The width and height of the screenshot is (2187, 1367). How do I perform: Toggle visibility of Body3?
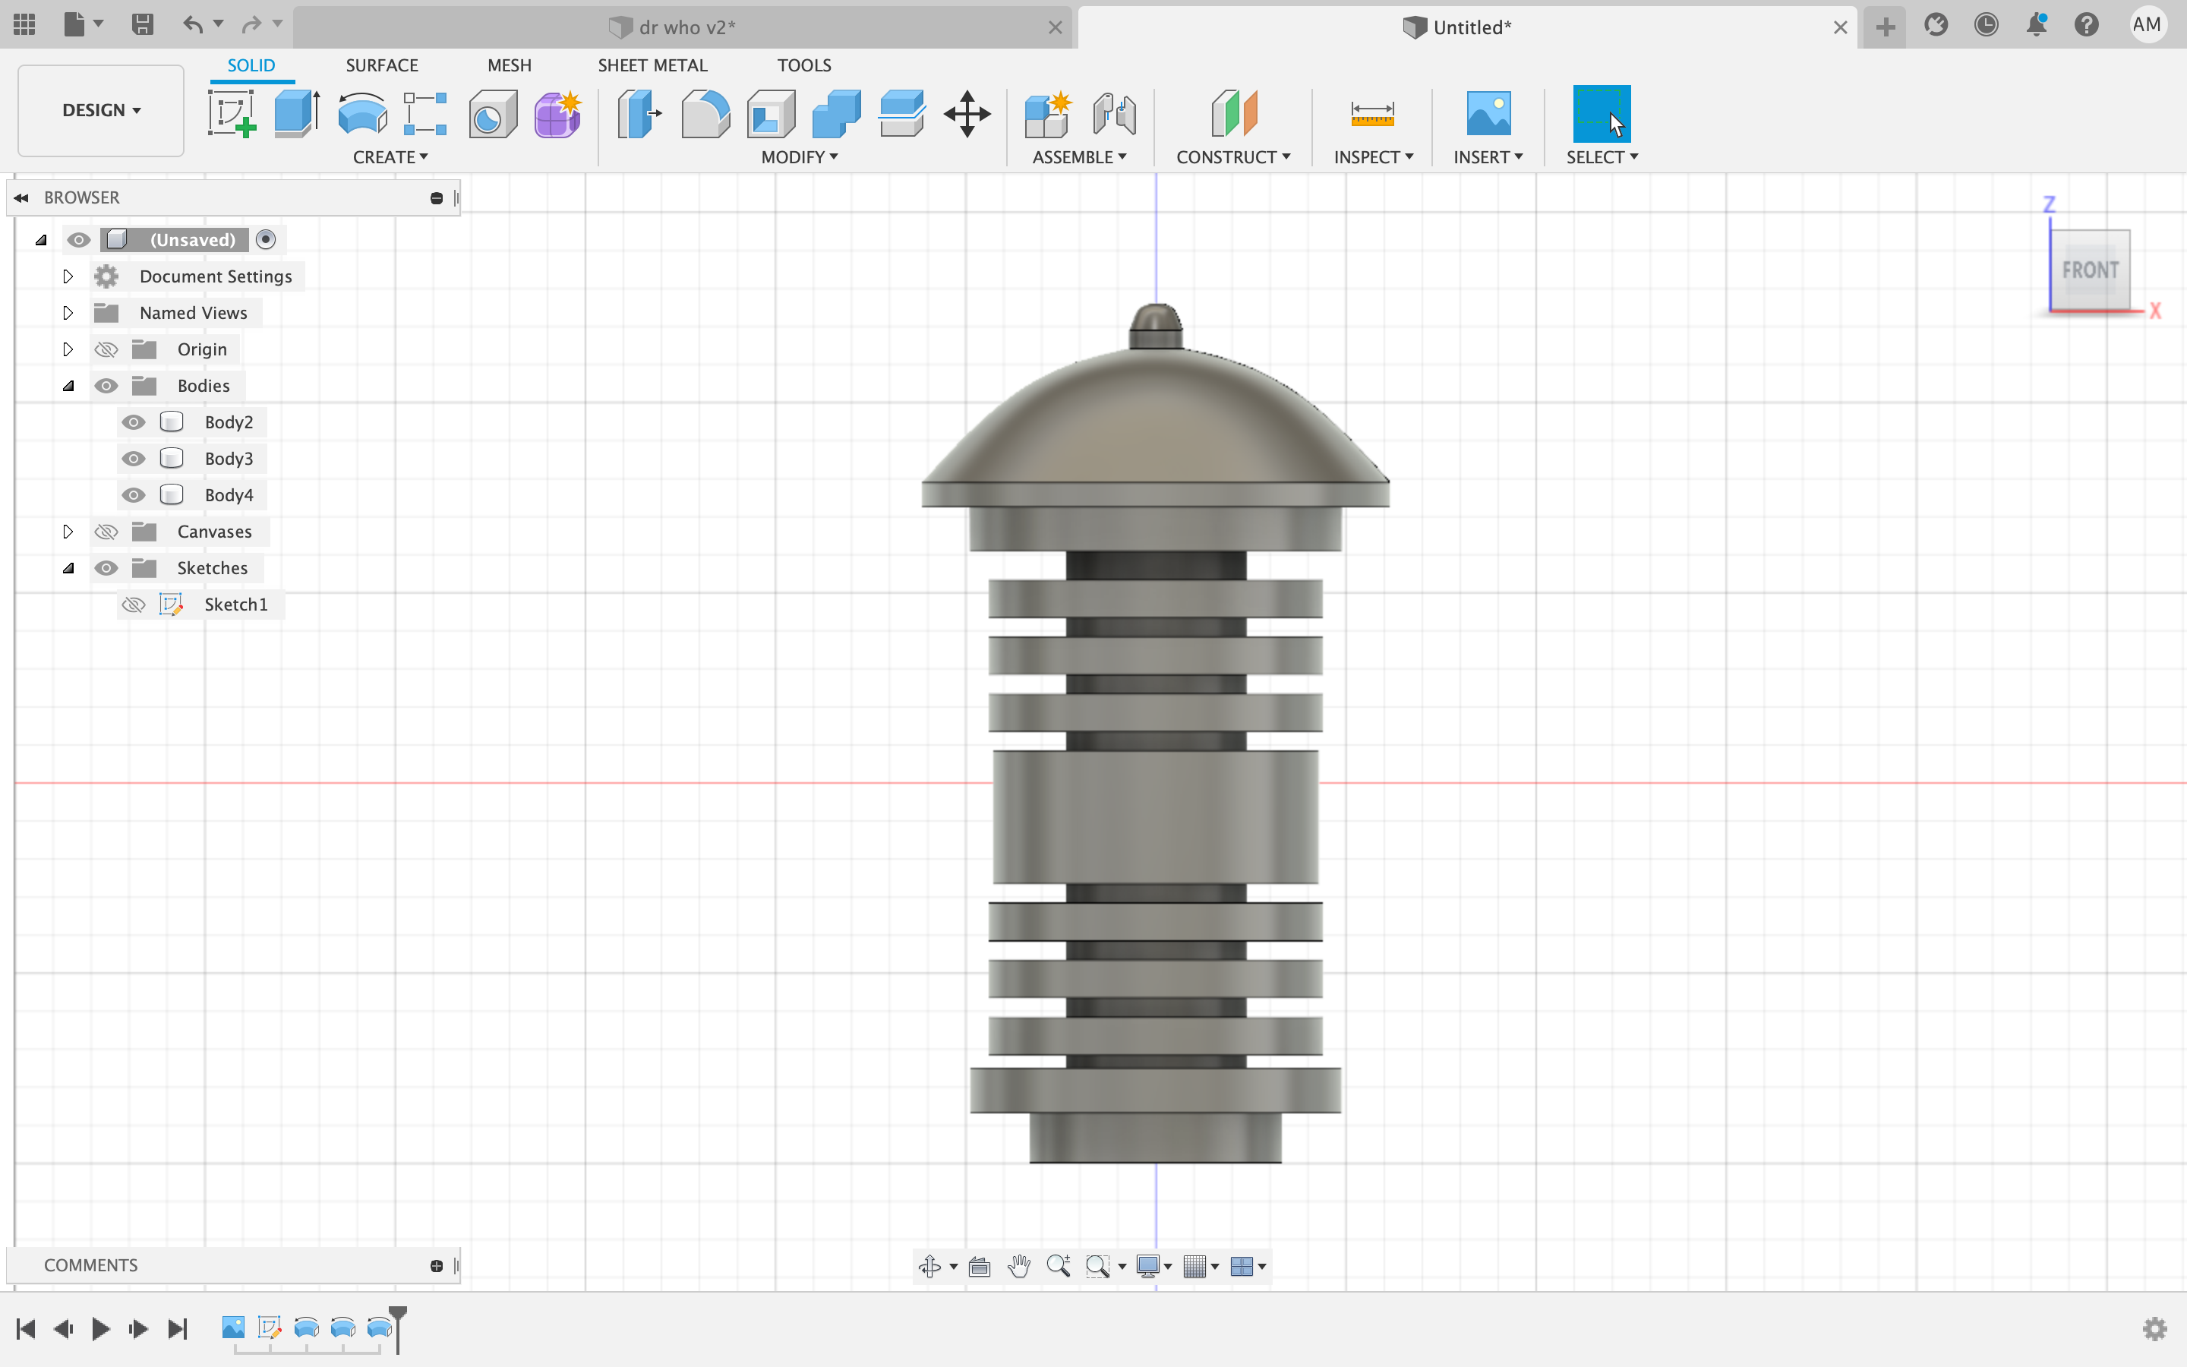[134, 459]
